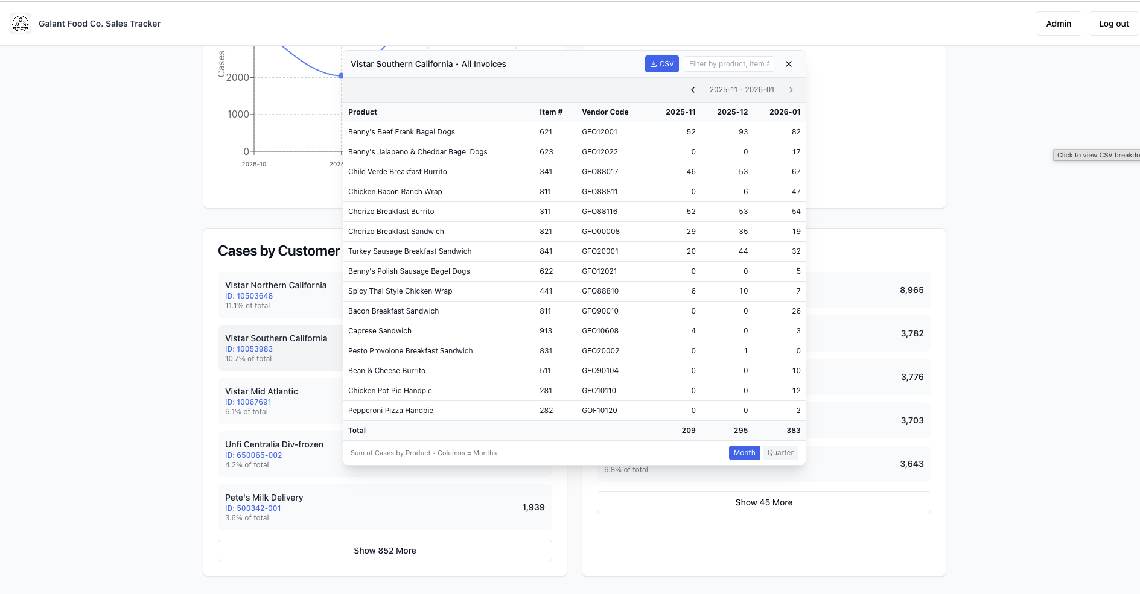
Task: Click the Galant Food Co. Sales Tracker title
Action: click(x=100, y=24)
